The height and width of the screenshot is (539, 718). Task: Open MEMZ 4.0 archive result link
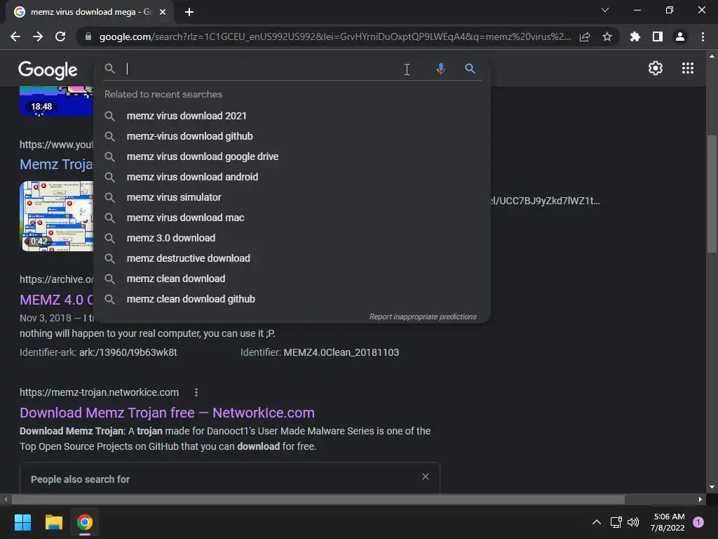[x=56, y=300]
